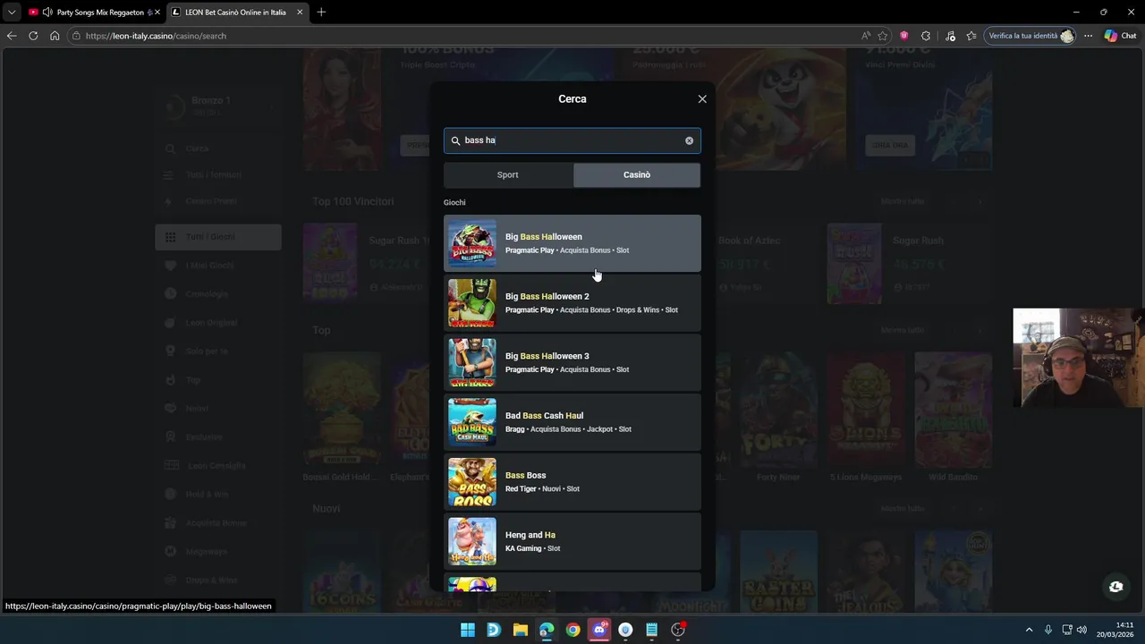Open Google Chrome from taskbar

(572, 630)
